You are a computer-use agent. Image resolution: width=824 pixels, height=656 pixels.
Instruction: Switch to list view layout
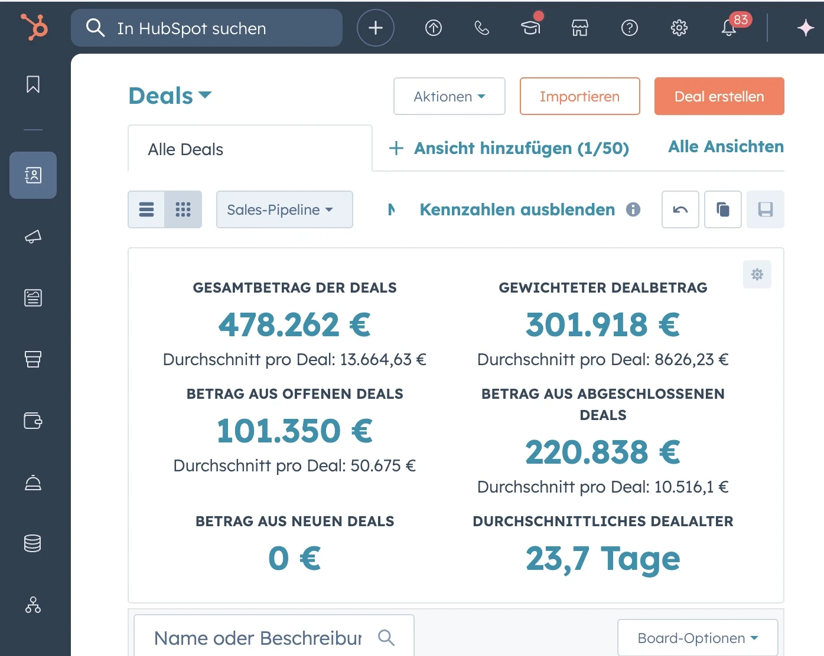tap(146, 209)
